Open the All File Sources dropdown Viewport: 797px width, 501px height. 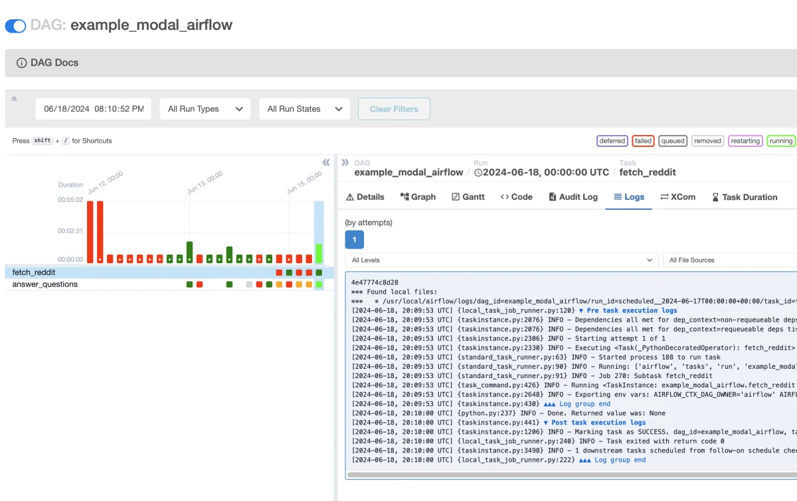730,260
